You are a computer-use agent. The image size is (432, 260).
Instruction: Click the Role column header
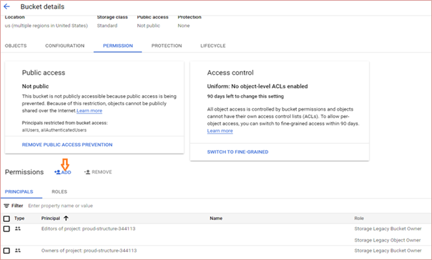pyautogui.click(x=359, y=218)
